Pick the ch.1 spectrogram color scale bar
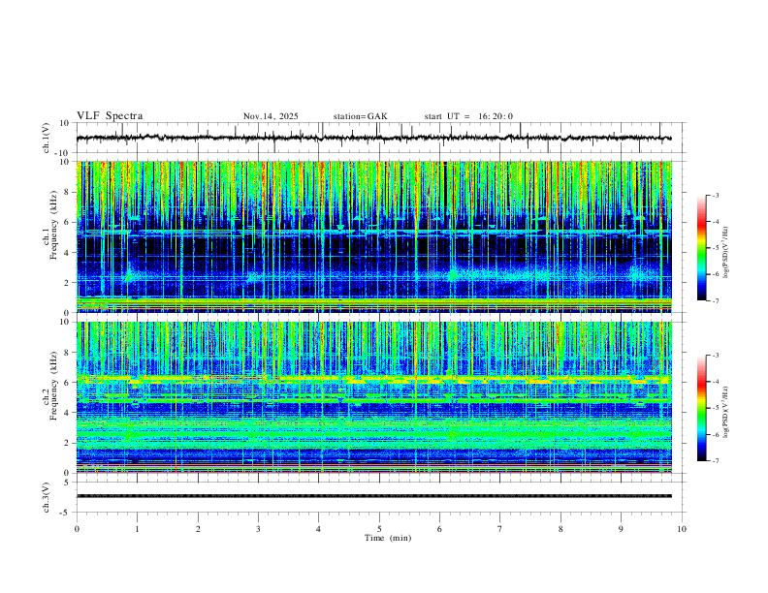This screenshot has width=768, height=593. pos(701,248)
